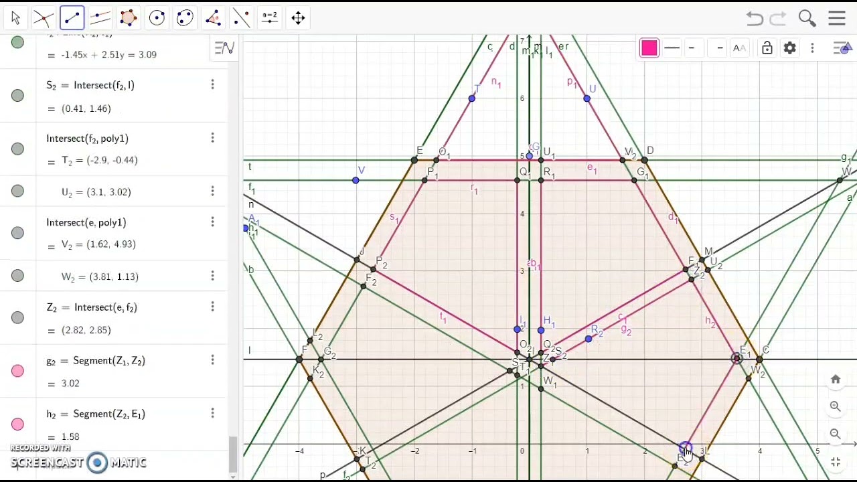
Task: Open the search magnifier
Action: [x=807, y=18]
